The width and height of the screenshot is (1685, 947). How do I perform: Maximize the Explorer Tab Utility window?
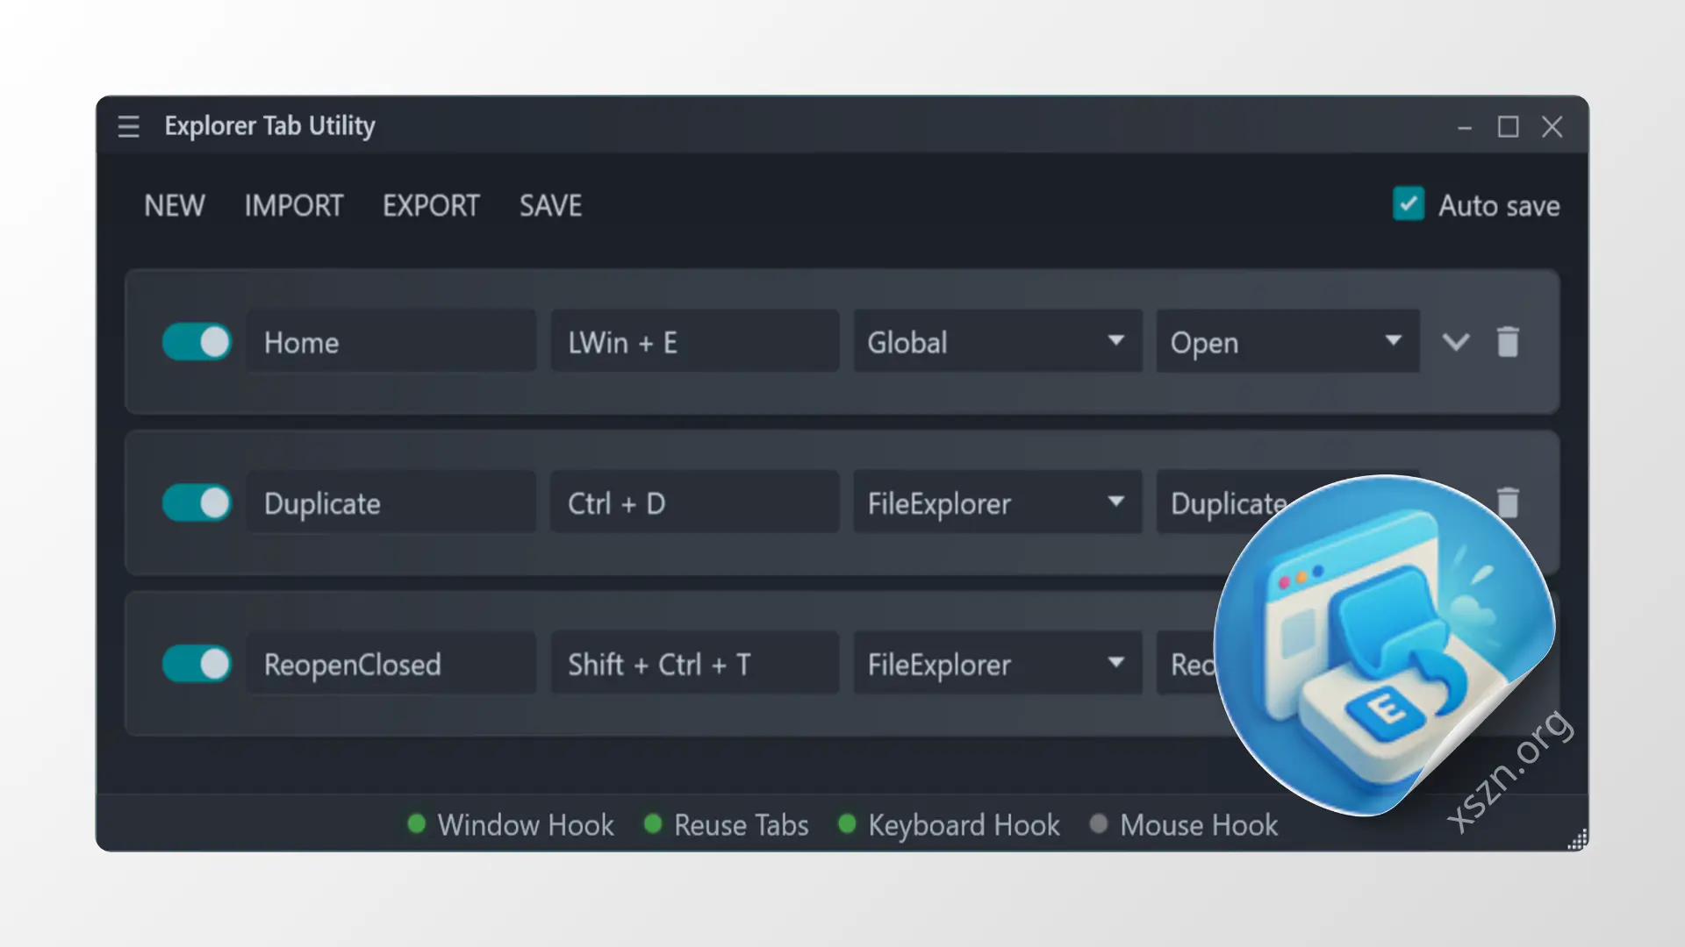[x=1509, y=127]
